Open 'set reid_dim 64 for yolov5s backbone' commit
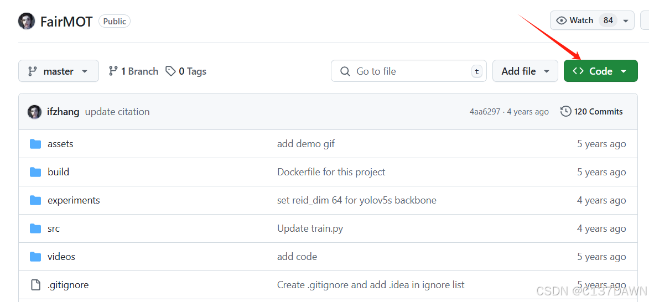The width and height of the screenshot is (649, 302). click(357, 200)
